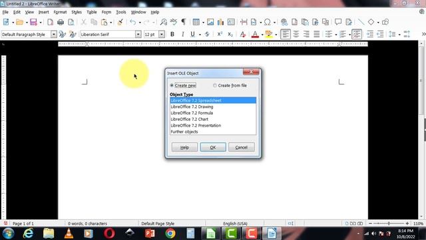The height and width of the screenshot is (240, 426).
Task: Toggle Italic formatting
Action: (182, 34)
